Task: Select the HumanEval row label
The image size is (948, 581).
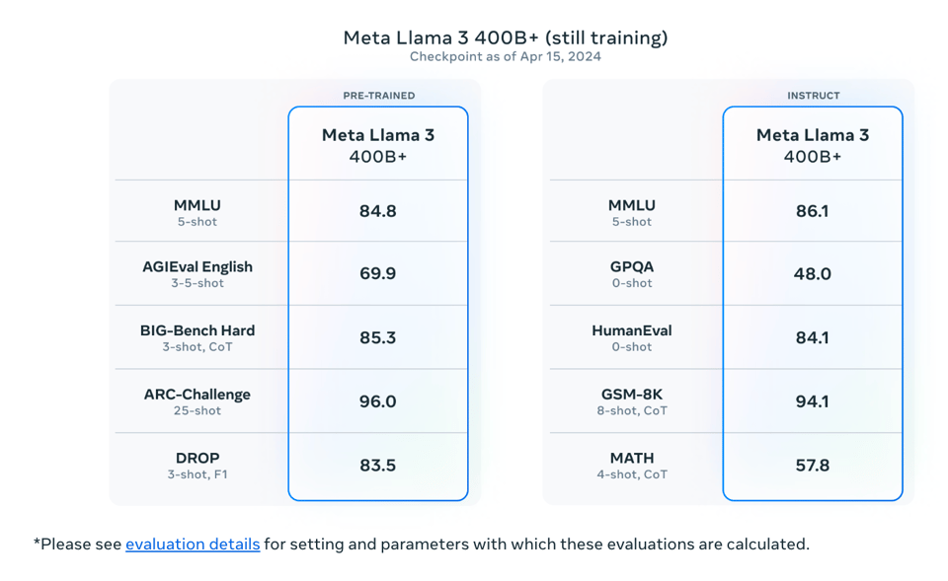Action: 632,330
